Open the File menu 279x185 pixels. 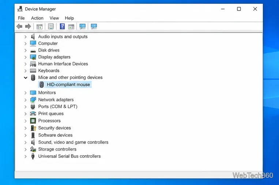click(x=21, y=18)
